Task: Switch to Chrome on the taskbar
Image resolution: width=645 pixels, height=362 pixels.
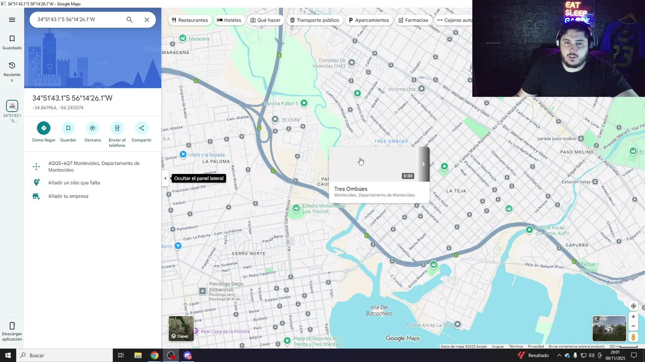Action: (x=154, y=355)
